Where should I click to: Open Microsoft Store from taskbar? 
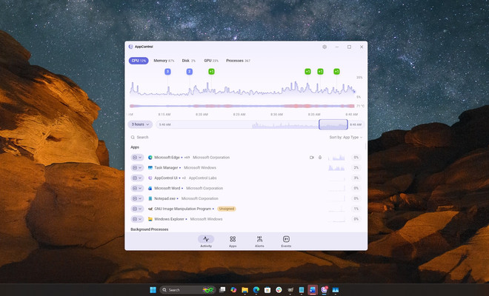[267, 290]
